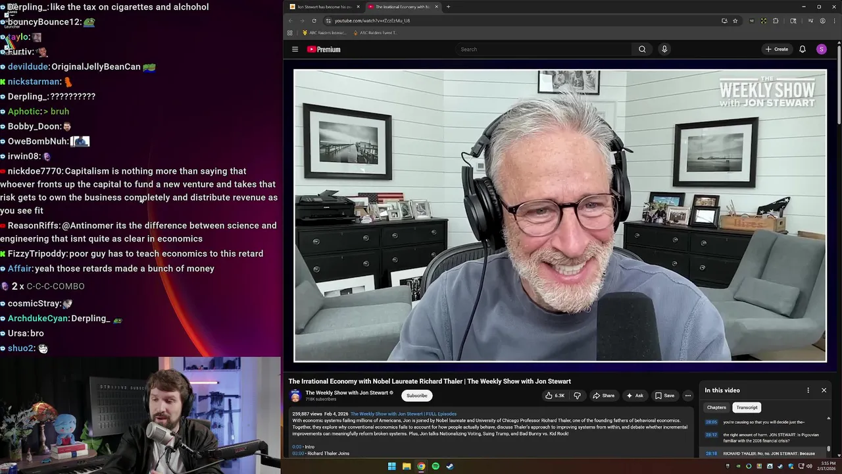
Task: Dislike the video with thumbs-down icon
Action: (577, 396)
